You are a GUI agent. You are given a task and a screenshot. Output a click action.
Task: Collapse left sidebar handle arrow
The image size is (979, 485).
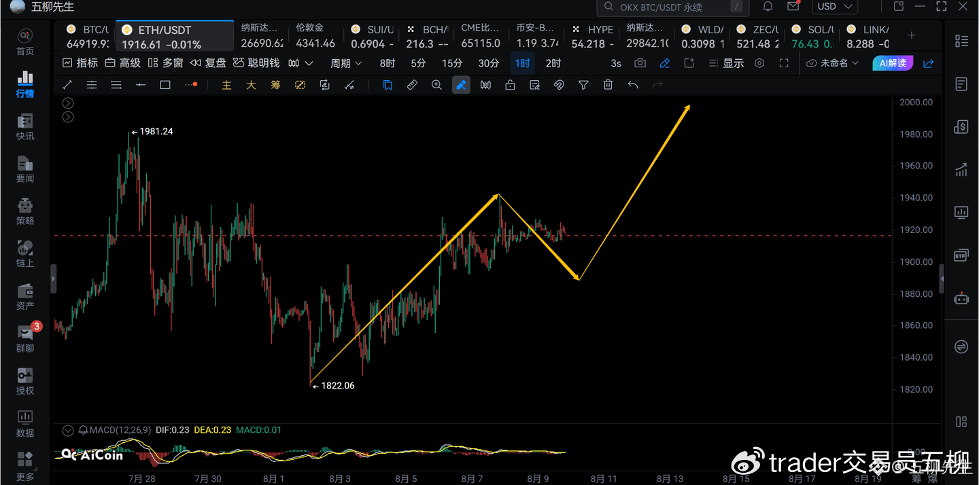pos(53,279)
